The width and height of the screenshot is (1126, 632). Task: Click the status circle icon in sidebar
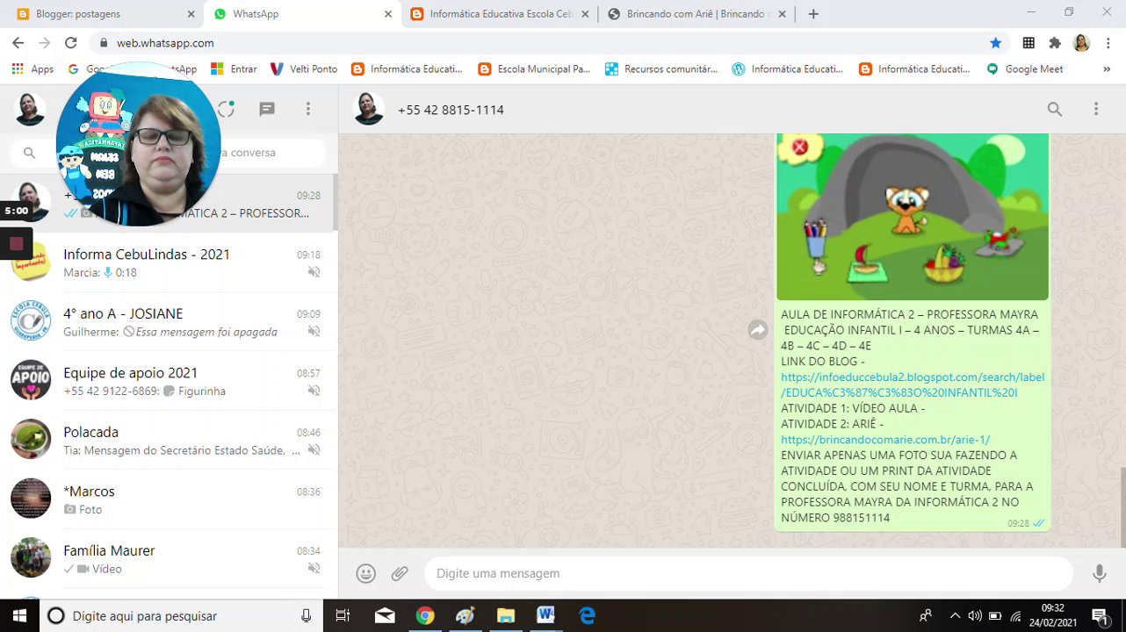tap(227, 109)
